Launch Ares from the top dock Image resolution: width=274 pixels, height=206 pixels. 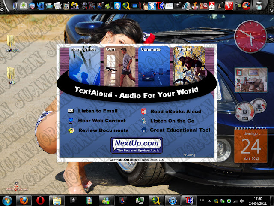(x=126, y=6)
